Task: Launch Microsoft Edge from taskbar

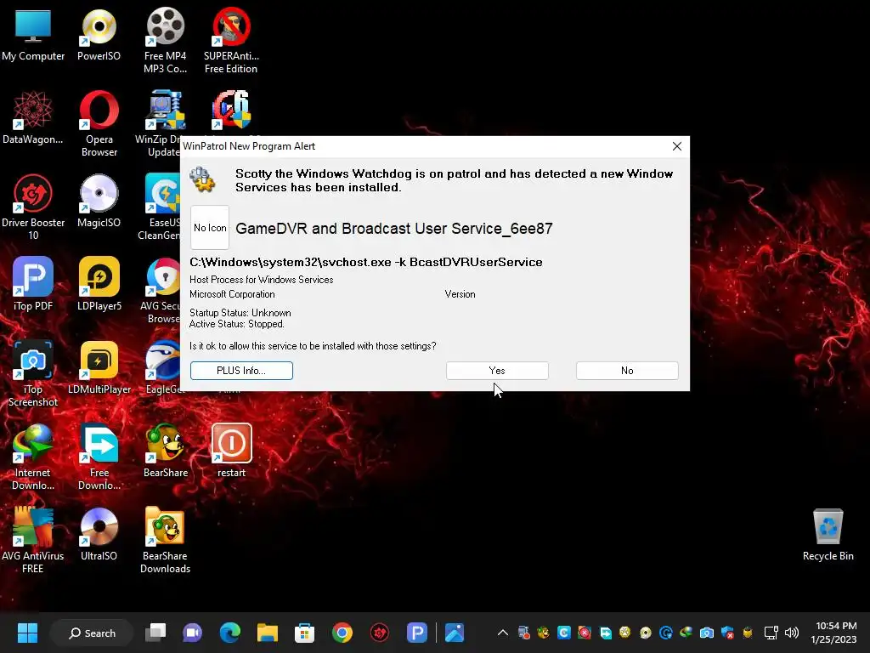Action: point(229,633)
